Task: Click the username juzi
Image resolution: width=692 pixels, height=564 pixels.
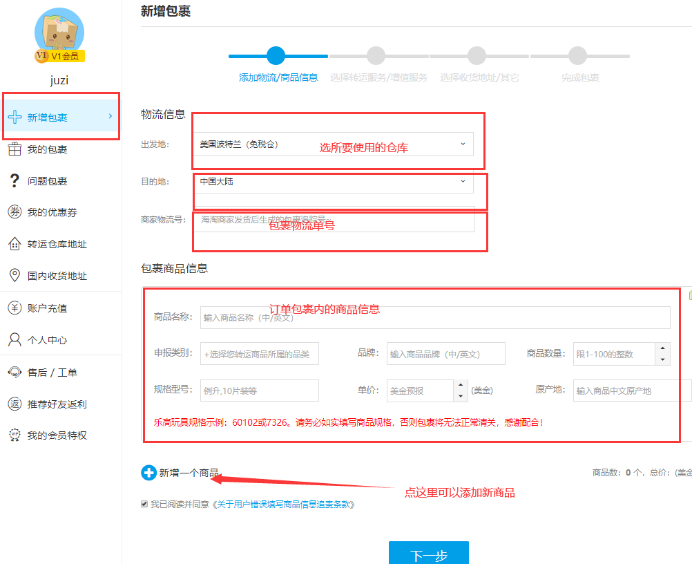Action: pyautogui.click(x=59, y=80)
